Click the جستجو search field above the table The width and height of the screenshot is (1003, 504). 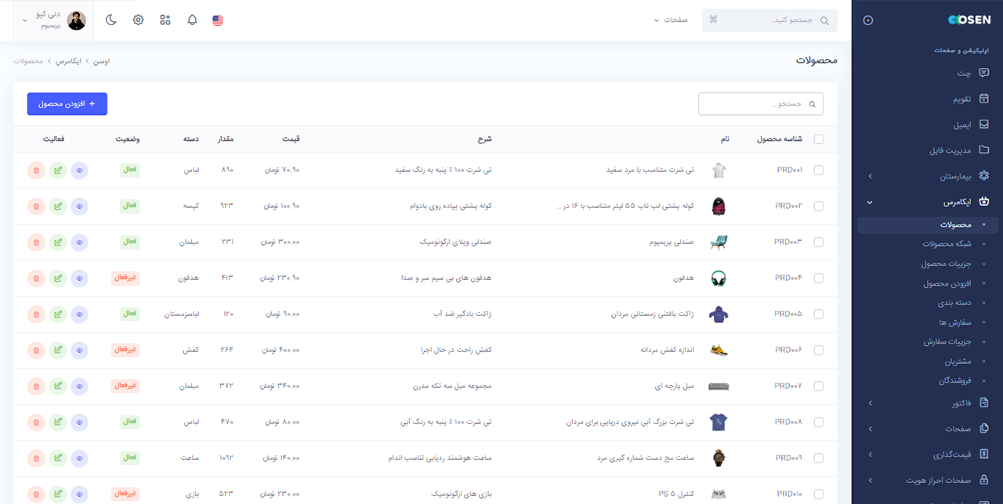(x=760, y=103)
